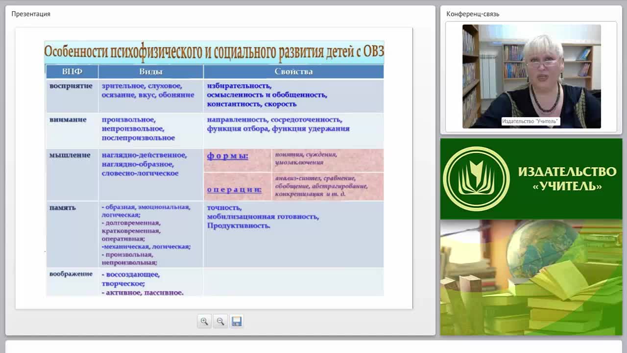Click the 'восприятие' row label
This screenshot has width=627, height=353.
(x=71, y=86)
